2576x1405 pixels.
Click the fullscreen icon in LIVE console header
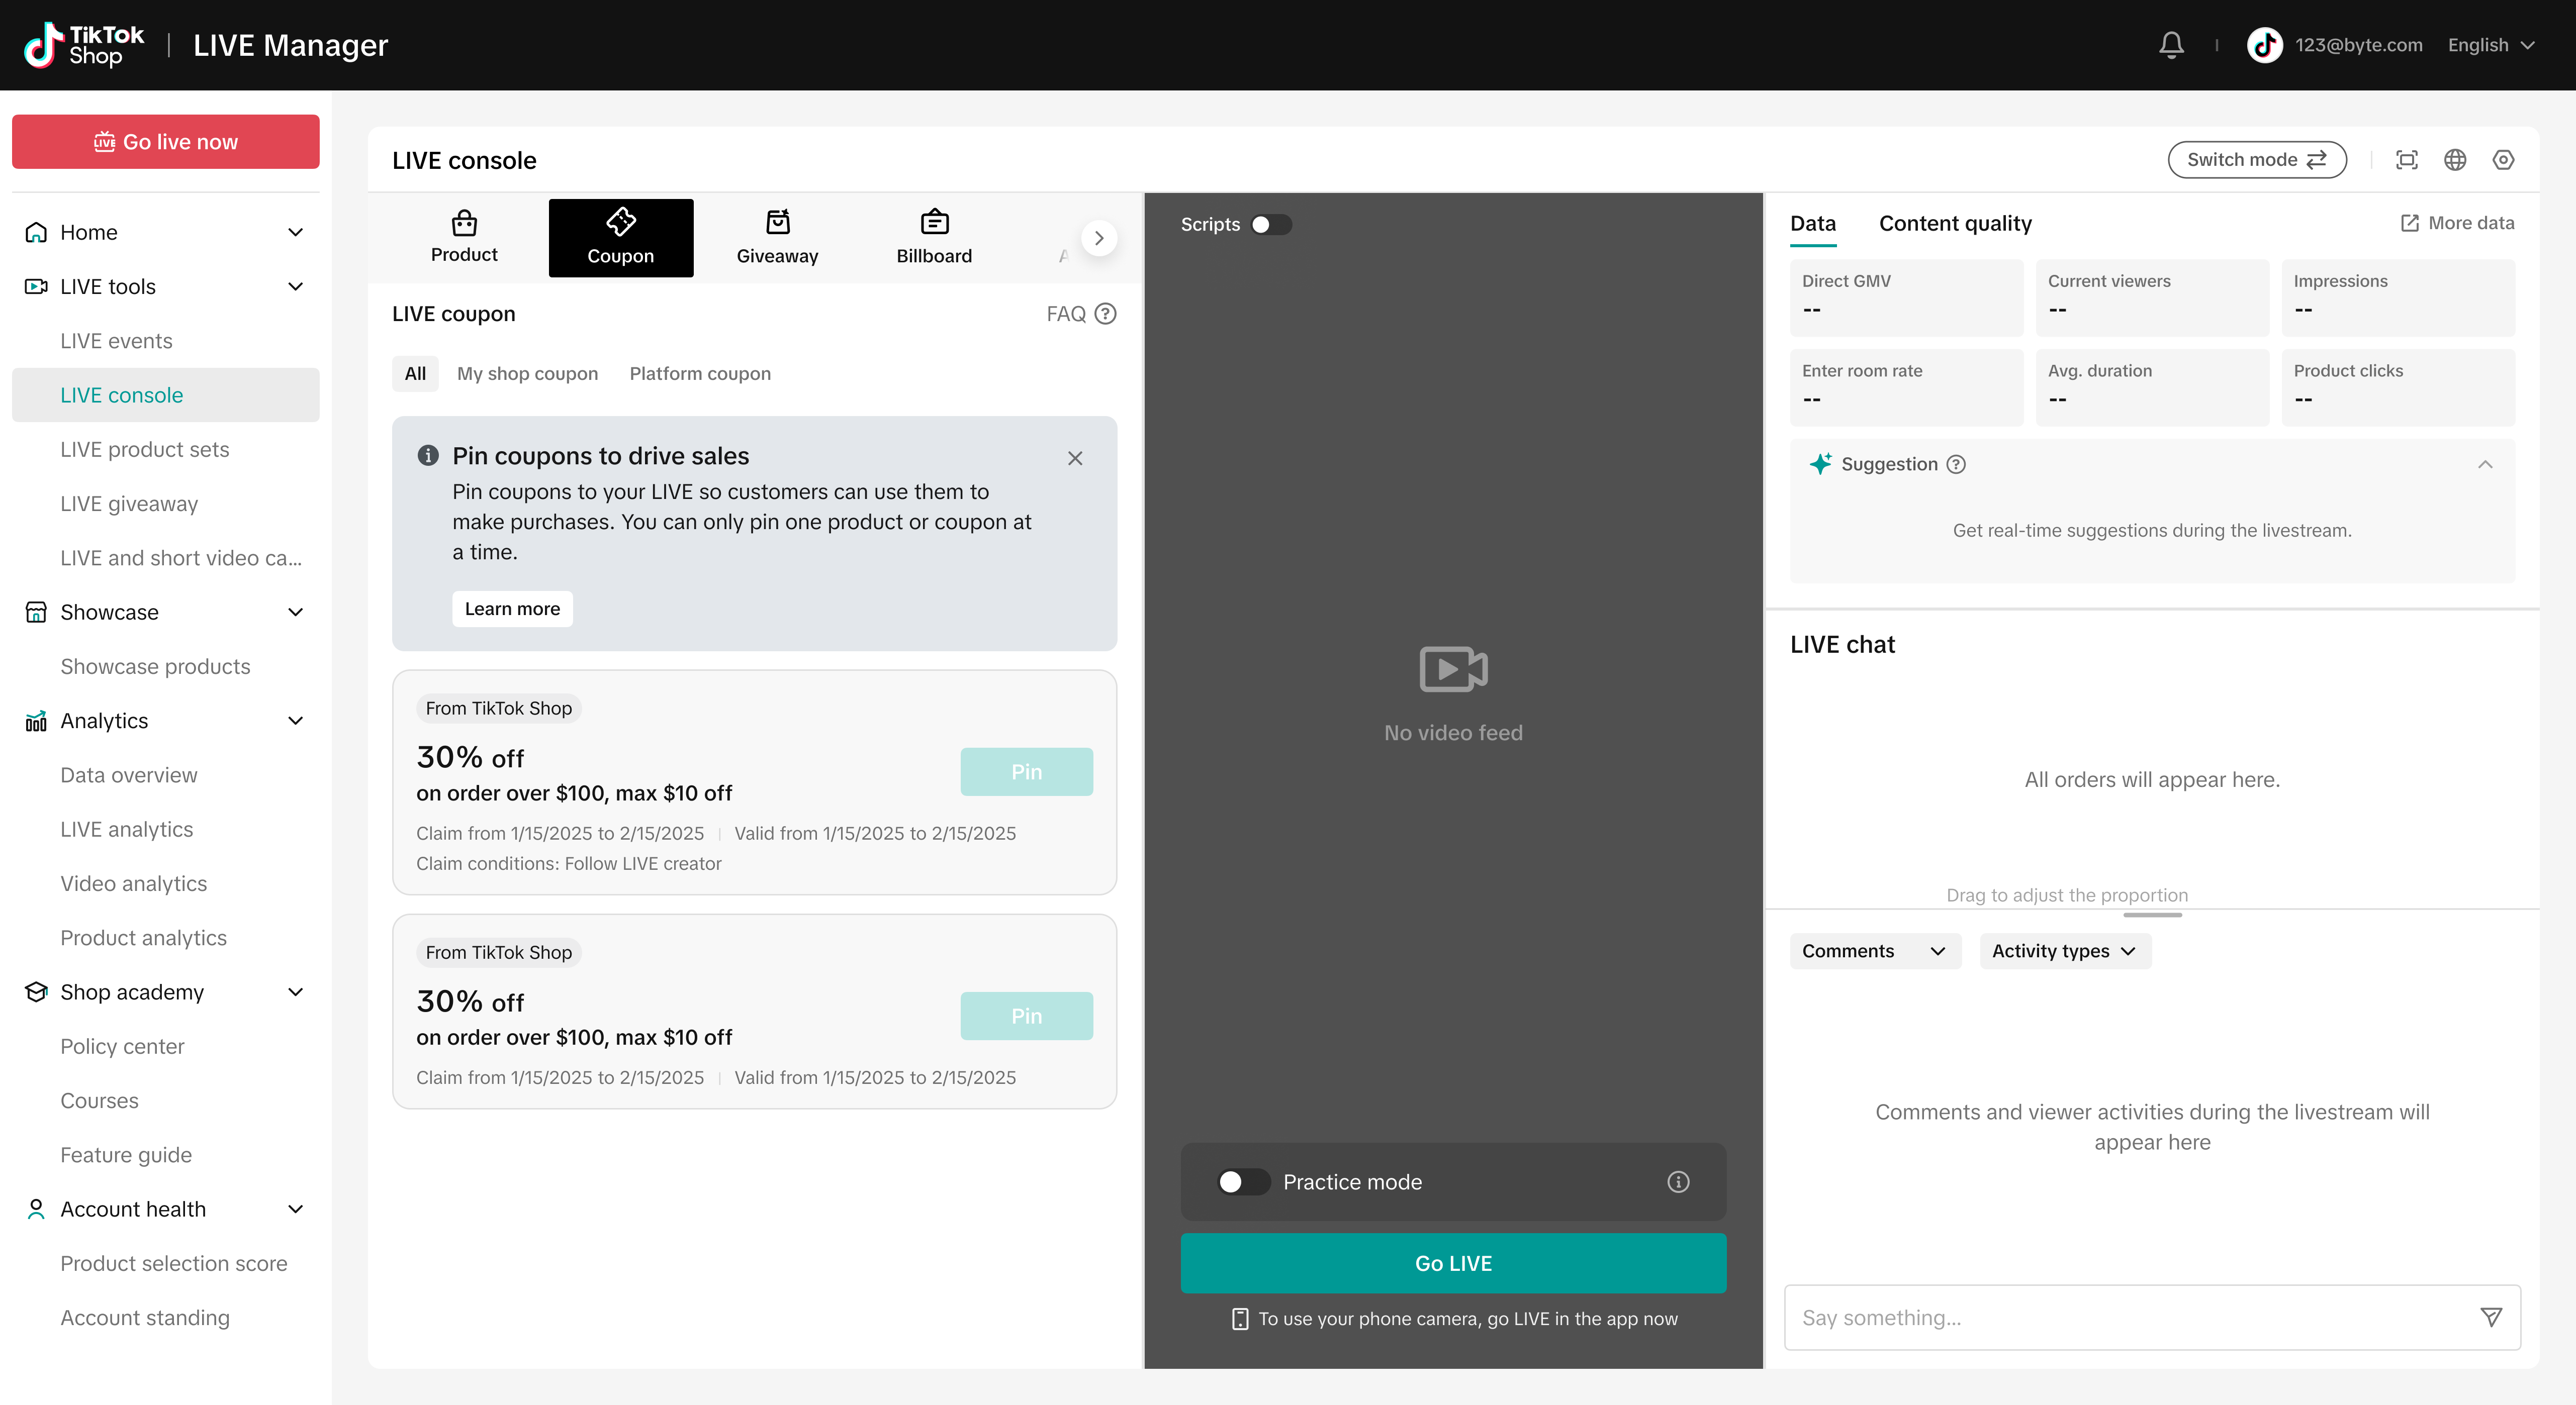(2406, 160)
